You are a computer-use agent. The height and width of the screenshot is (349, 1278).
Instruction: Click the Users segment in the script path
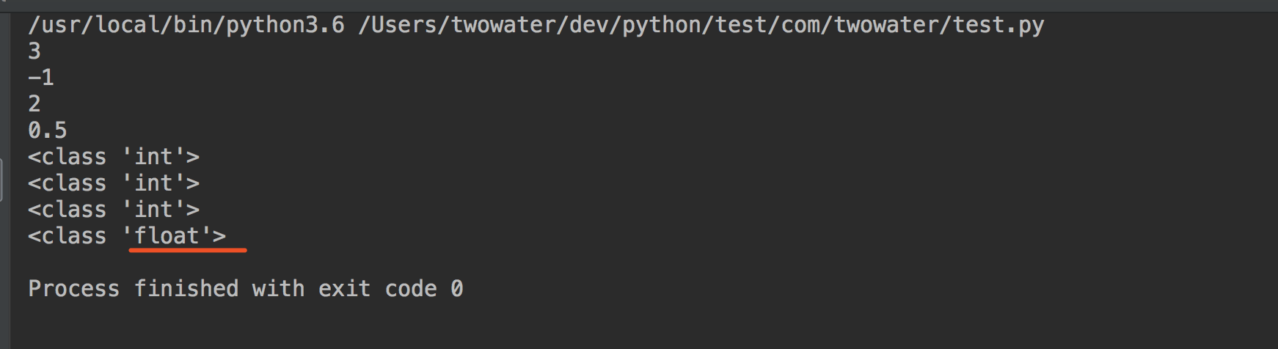coord(404,25)
